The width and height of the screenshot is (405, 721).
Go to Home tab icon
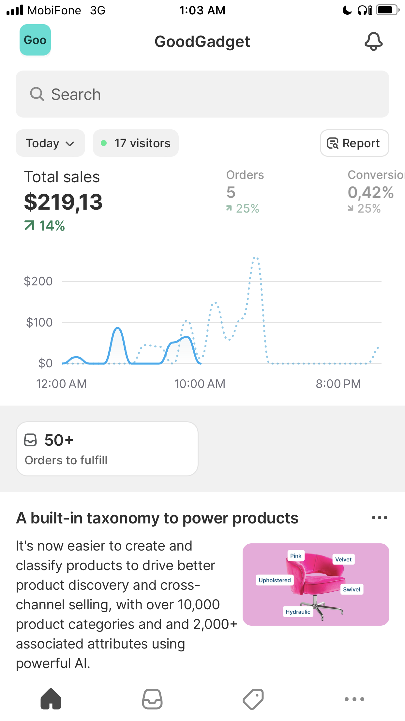pyautogui.click(x=51, y=699)
